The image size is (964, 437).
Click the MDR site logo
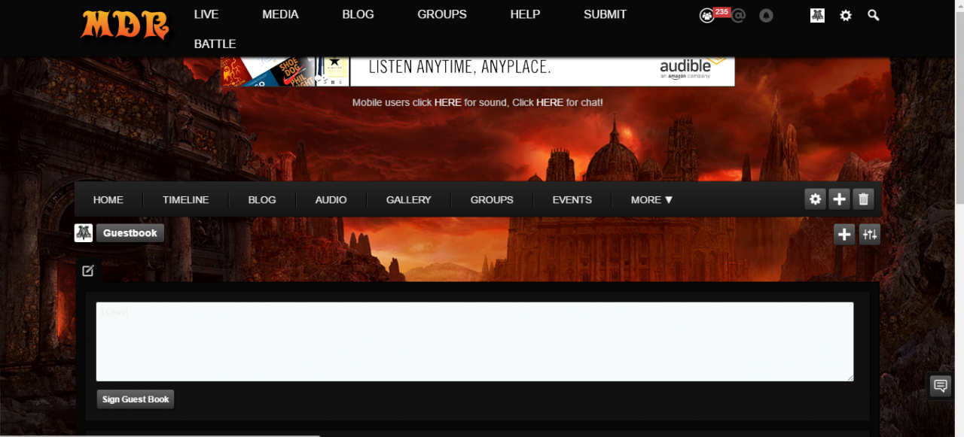(124, 25)
